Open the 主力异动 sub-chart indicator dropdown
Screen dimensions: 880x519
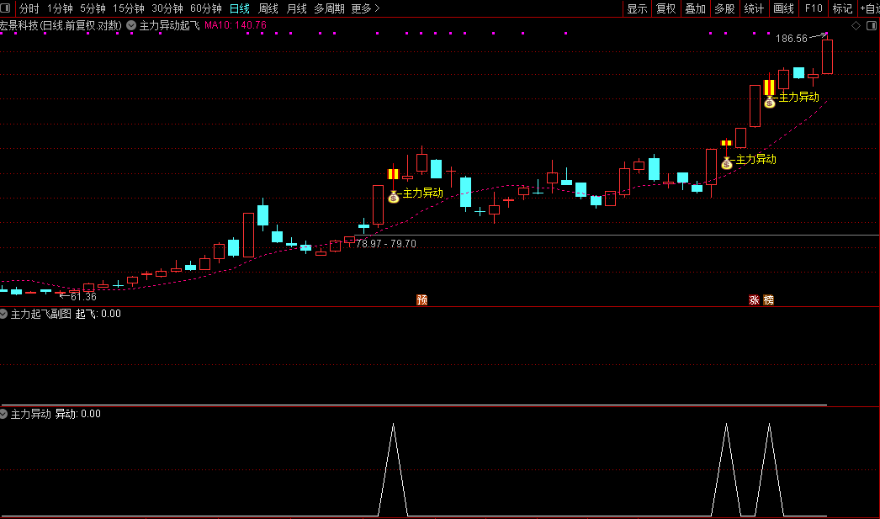(3, 414)
